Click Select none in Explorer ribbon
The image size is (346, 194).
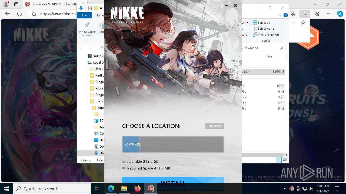pyautogui.click(x=263, y=29)
